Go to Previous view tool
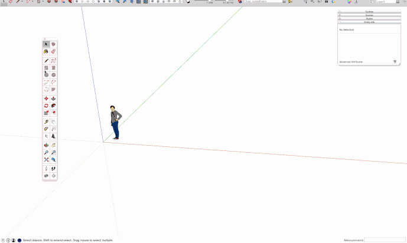This screenshot has width=407, height=243. click(x=54, y=160)
